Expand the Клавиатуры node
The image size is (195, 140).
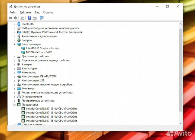coord(14,68)
